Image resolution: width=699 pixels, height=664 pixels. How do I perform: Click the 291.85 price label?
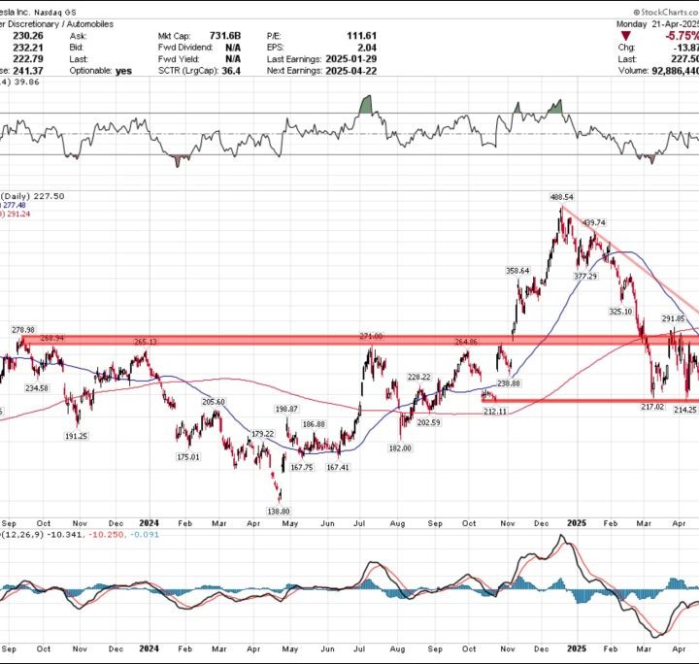coord(673,318)
